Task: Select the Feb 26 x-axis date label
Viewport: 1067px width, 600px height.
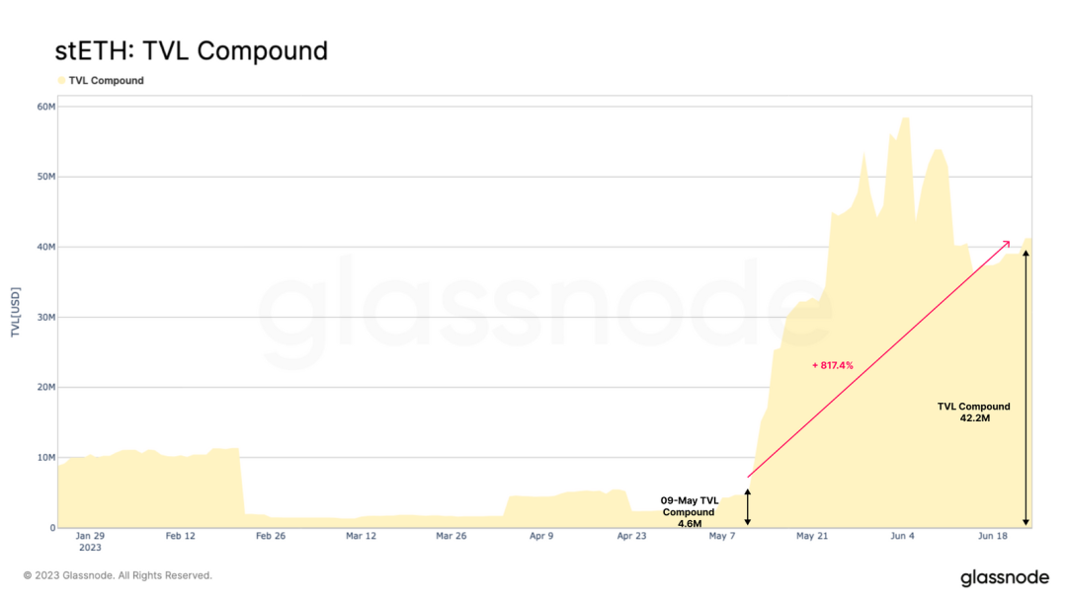Action: pyautogui.click(x=271, y=536)
